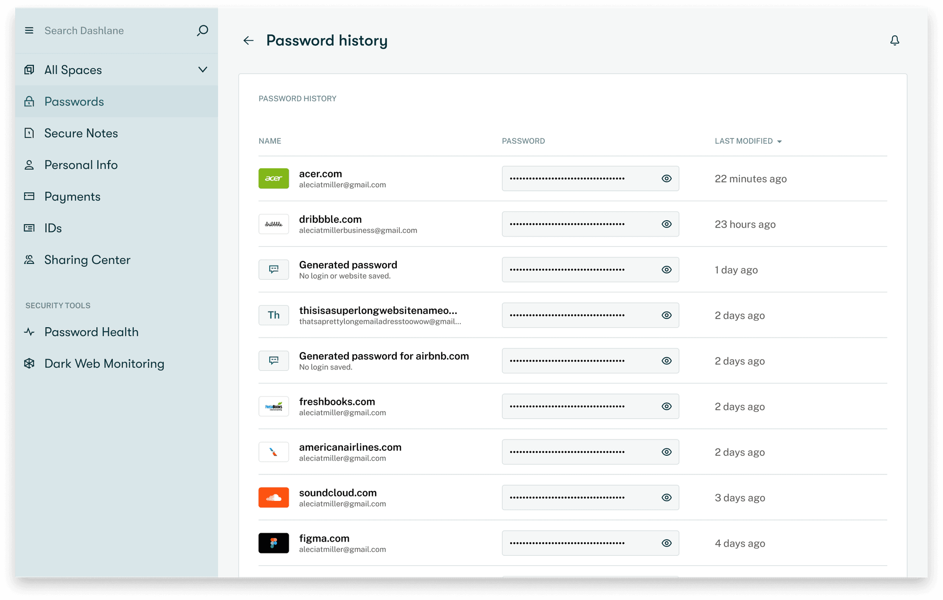943x600 pixels.
Task: Click the figma.com site thumbnail
Action: pyautogui.click(x=274, y=543)
